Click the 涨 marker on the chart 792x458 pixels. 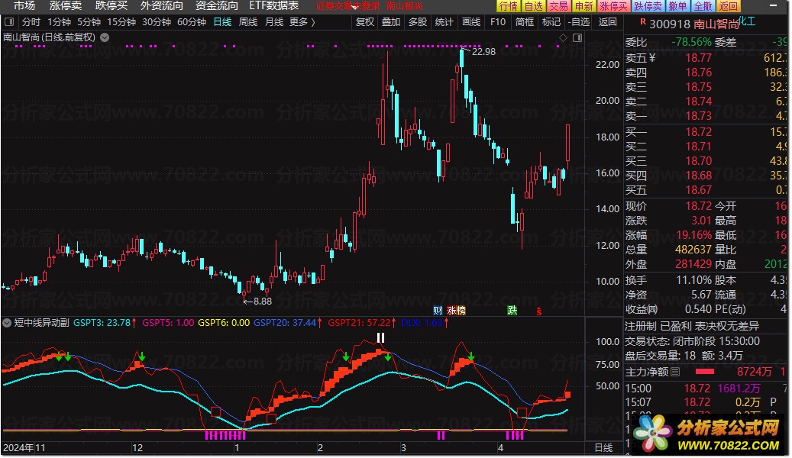[451, 311]
